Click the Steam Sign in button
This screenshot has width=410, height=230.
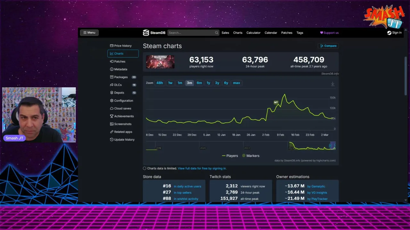coord(394,33)
